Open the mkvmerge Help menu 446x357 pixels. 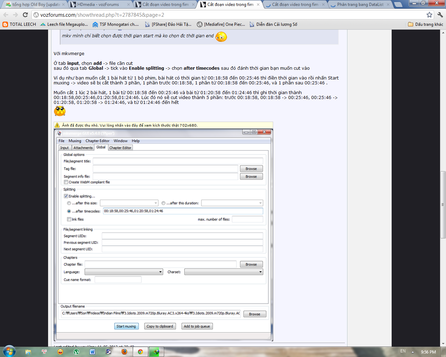136,141
